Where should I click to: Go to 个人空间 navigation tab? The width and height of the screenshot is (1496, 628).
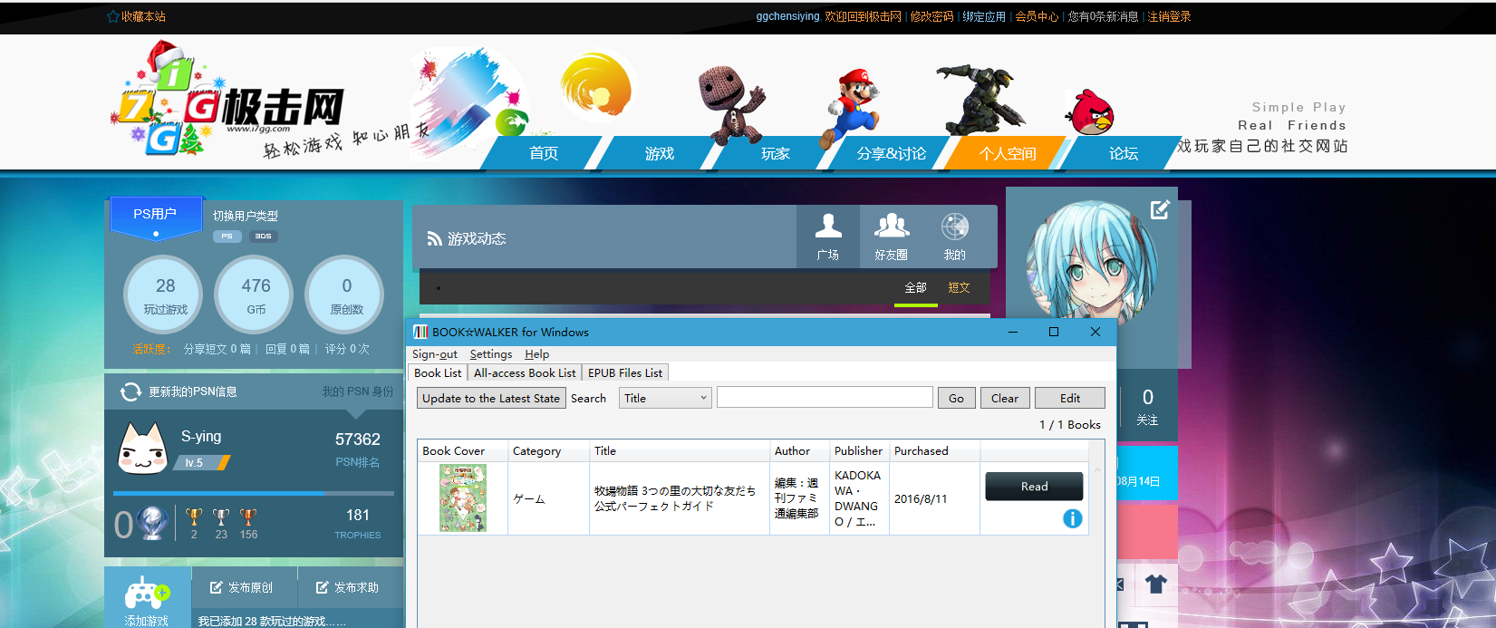pos(1008,153)
